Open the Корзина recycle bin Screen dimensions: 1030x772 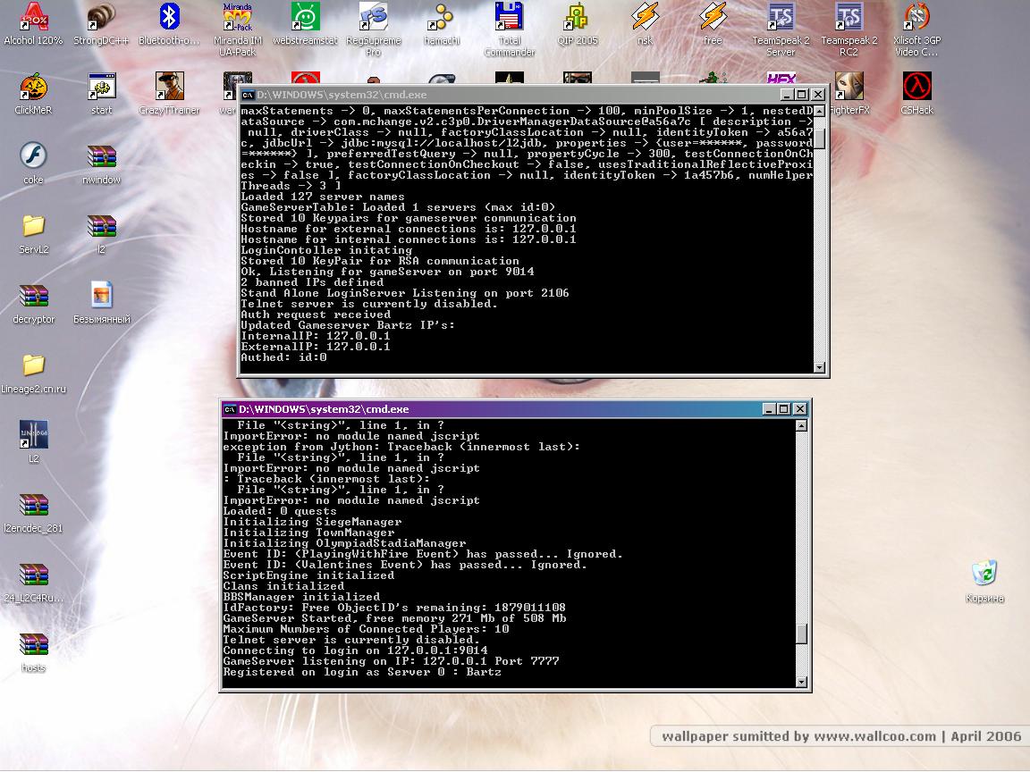tap(984, 575)
